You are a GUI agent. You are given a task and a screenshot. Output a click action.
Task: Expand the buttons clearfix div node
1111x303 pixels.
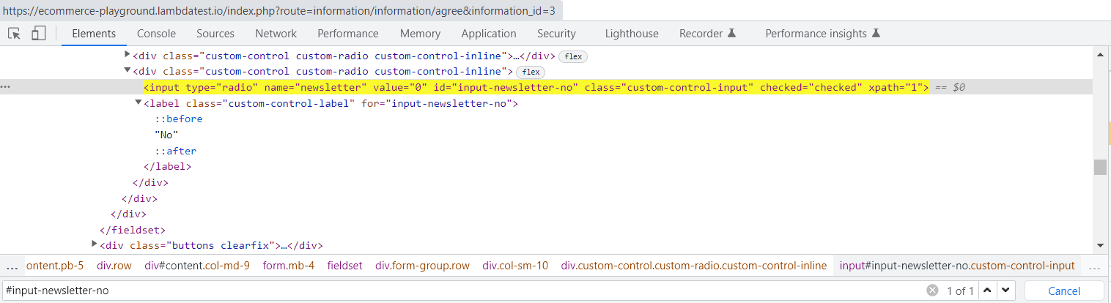pyautogui.click(x=95, y=244)
